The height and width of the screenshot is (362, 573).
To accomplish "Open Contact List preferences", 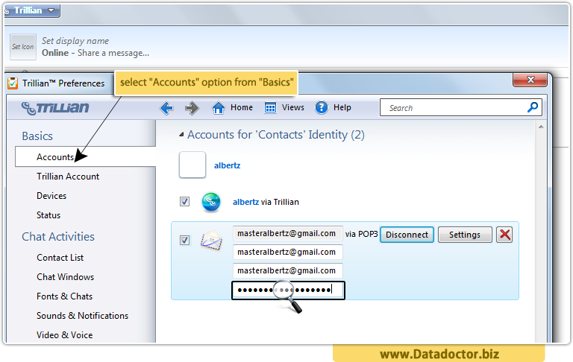I will click(x=60, y=258).
